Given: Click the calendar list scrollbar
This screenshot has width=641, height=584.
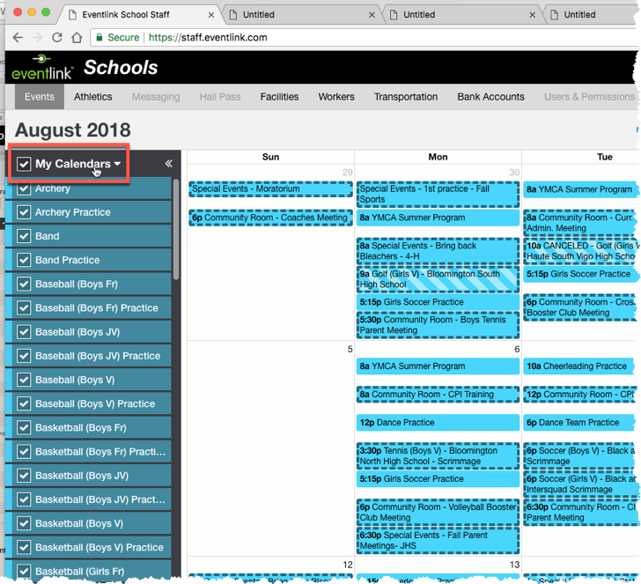Looking at the screenshot, I should pos(176,229).
